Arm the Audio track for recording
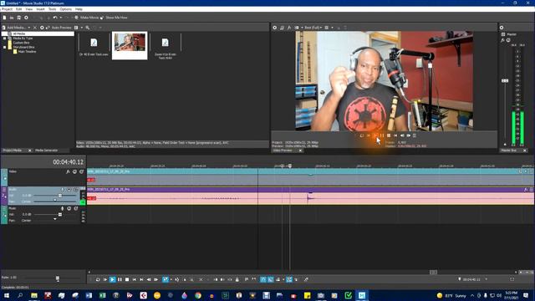 62,190
